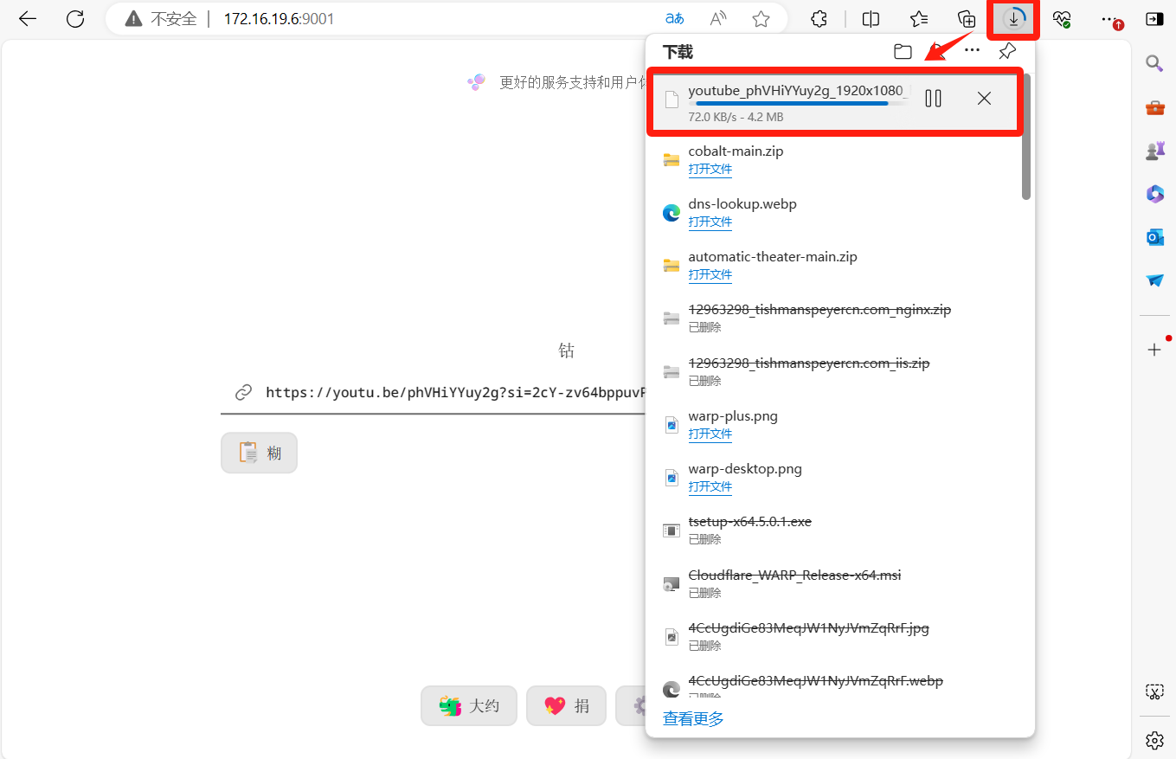Go back to previous page

[x=28, y=19]
